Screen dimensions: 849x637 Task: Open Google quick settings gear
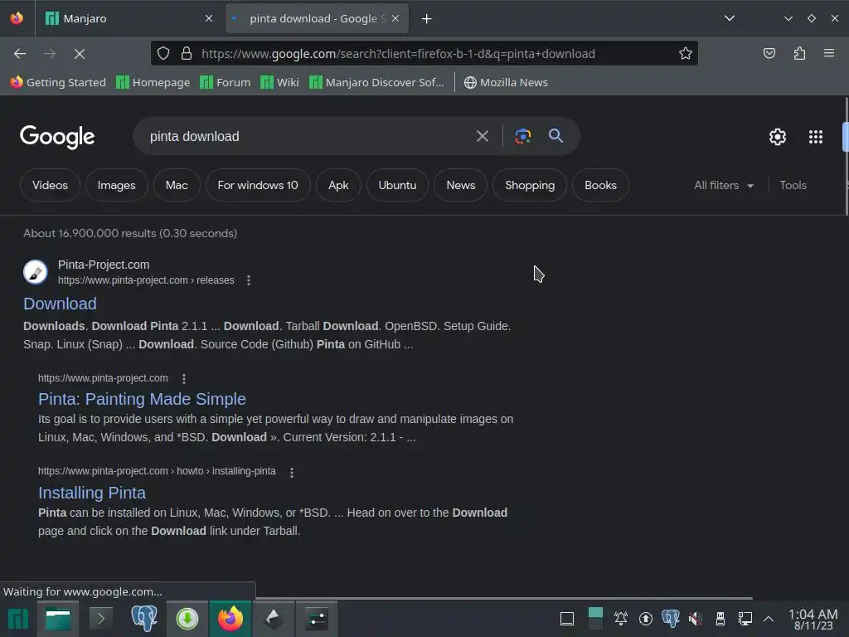pyautogui.click(x=778, y=137)
